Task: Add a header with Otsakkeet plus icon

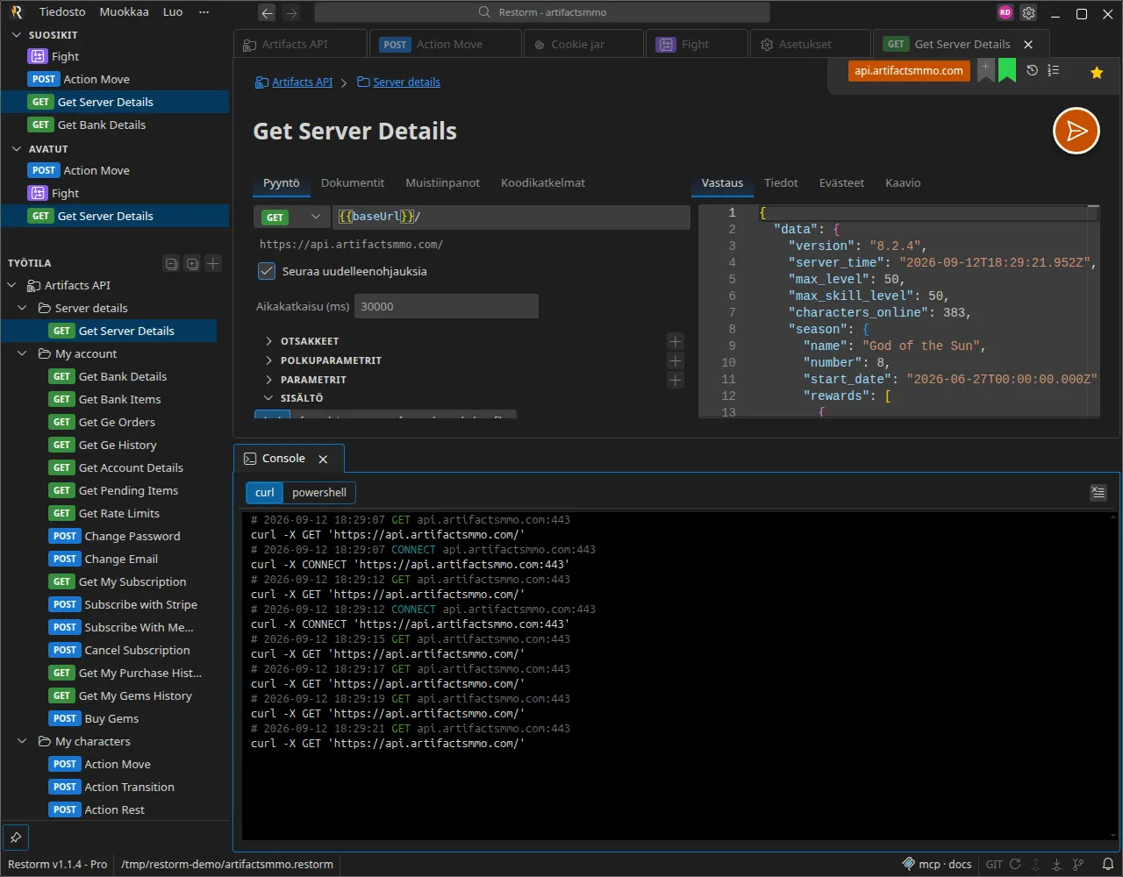Action: [x=676, y=341]
